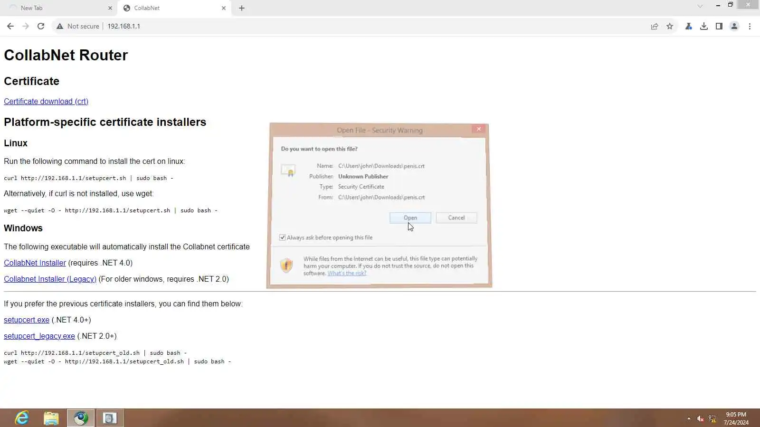Viewport: 760px width, 427px height.
Task: Toggle the side panel icon
Action: [719, 26]
